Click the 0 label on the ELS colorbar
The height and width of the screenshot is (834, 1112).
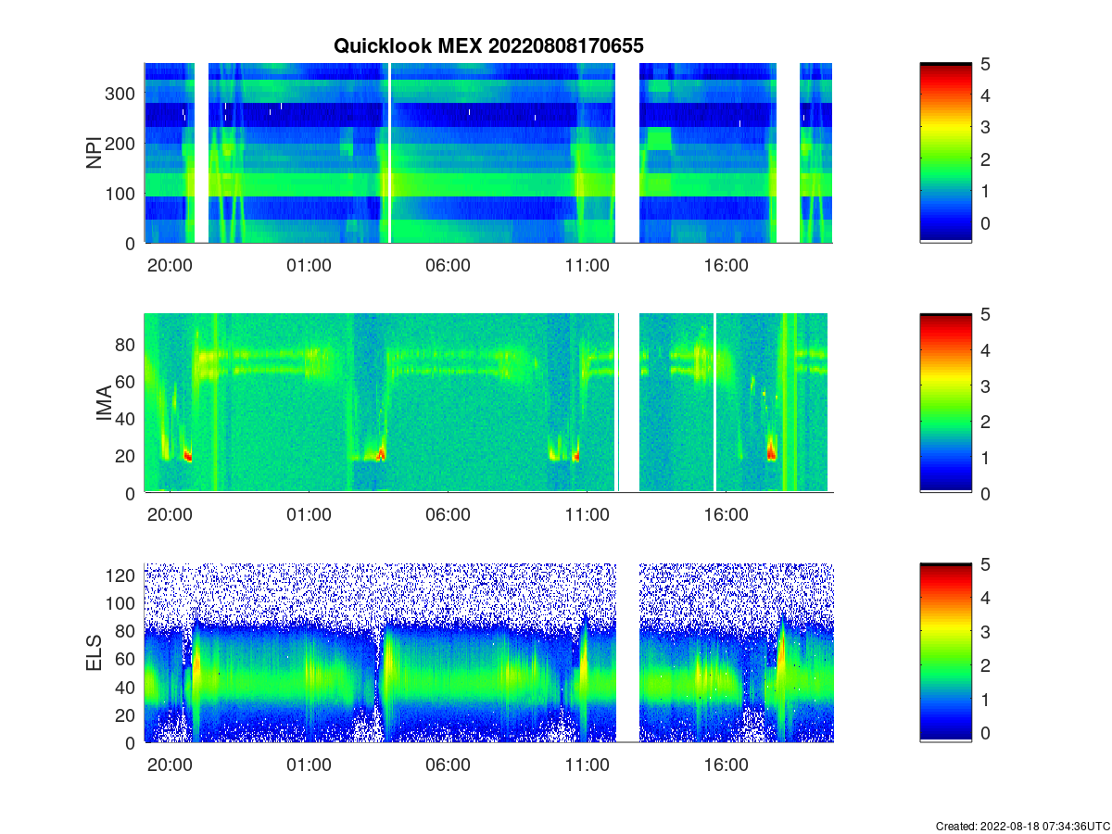pos(987,733)
